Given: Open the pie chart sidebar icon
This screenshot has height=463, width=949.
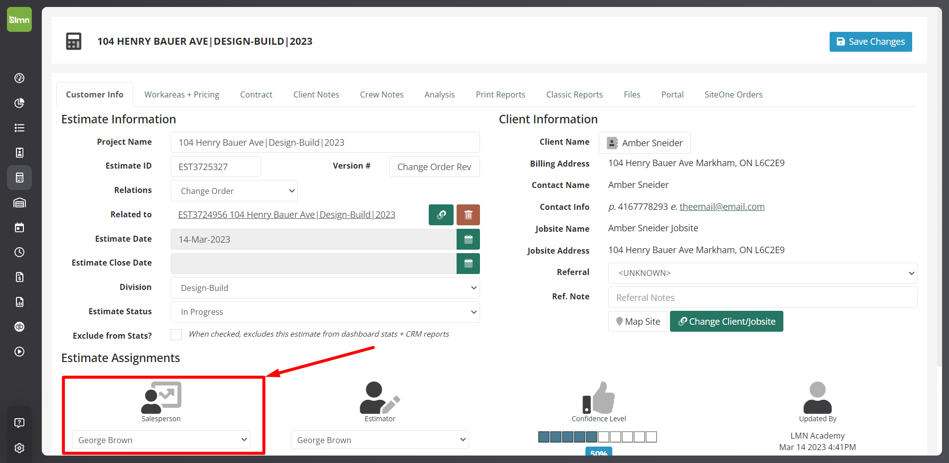Looking at the screenshot, I should 19,103.
